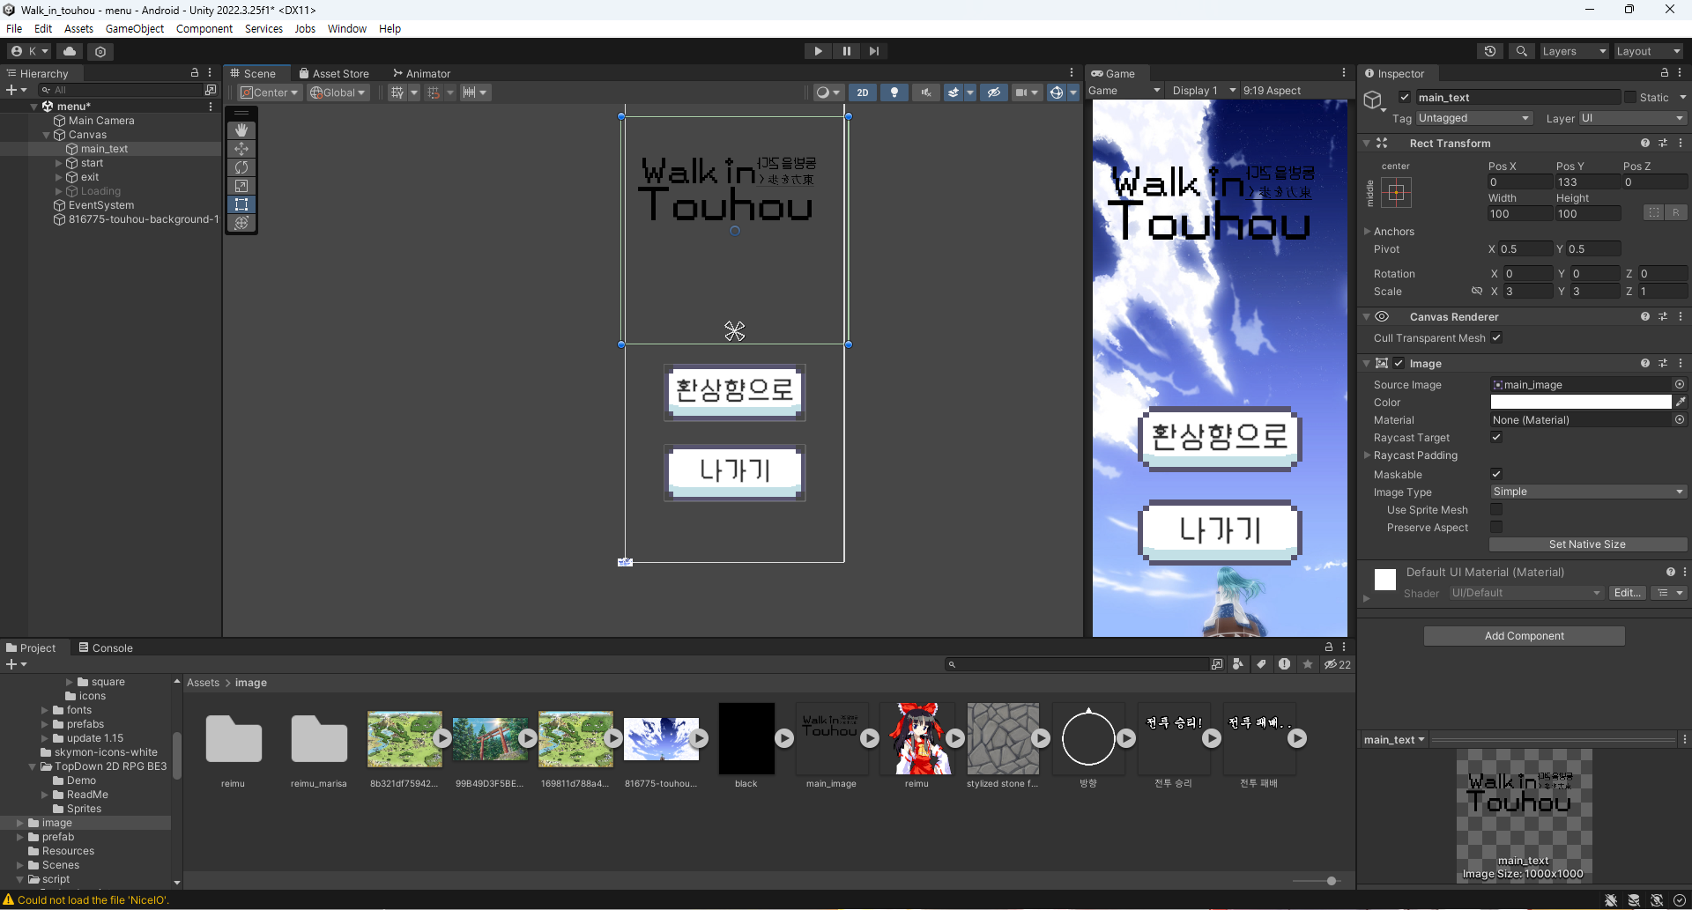The image size is (1692, 910).
Task: Open the Image Type Simple dropdown
Action: (x=1588, y=492)
